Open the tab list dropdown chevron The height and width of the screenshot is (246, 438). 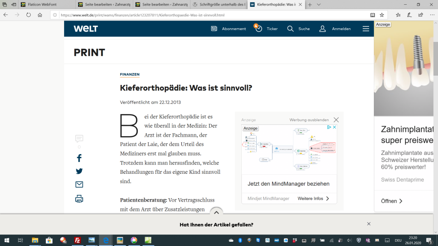coord(319,4)
